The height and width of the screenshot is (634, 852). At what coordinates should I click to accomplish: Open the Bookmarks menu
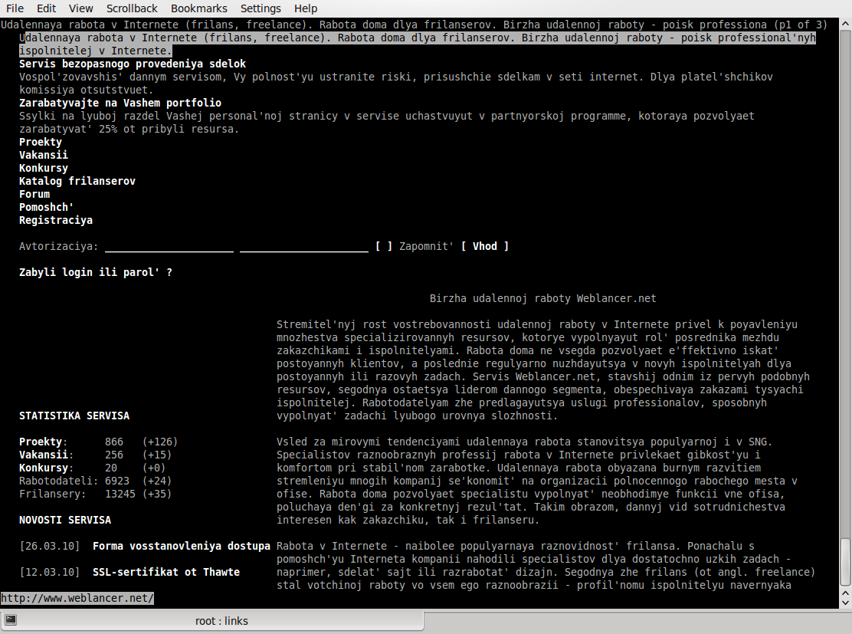199,8
